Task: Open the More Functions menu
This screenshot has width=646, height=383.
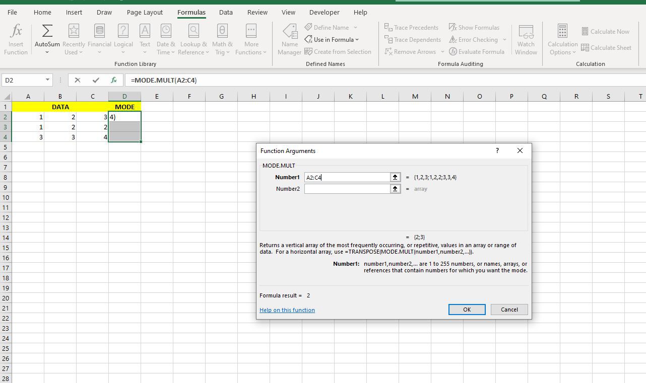Action: click(251, 39)
